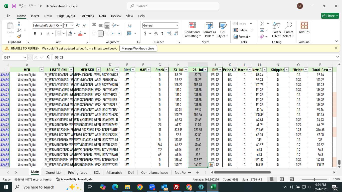Expand the Name Box dropdown arrow

coord(25,57)
